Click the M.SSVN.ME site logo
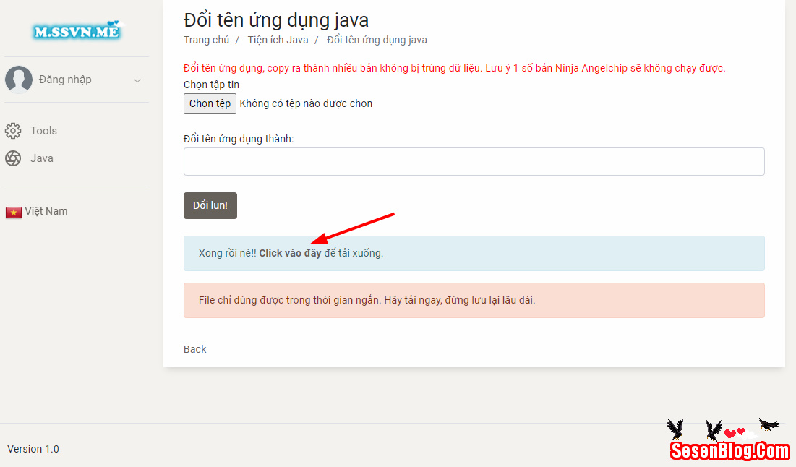Viewport: 796px width, 467px height. [77, 31]
